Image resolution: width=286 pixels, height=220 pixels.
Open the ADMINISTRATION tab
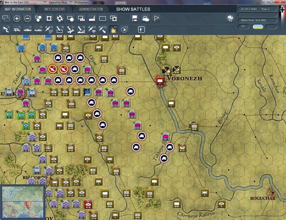point(91,9)
